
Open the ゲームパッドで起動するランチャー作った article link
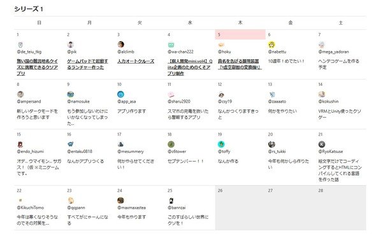(x=87, y=64)
